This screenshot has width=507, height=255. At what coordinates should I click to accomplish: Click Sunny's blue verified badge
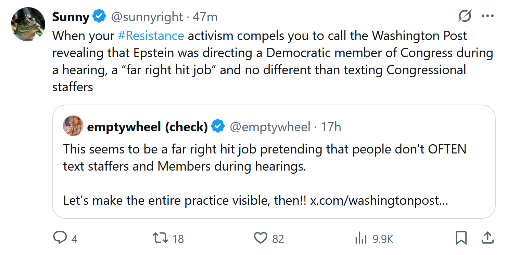point(100,17)
